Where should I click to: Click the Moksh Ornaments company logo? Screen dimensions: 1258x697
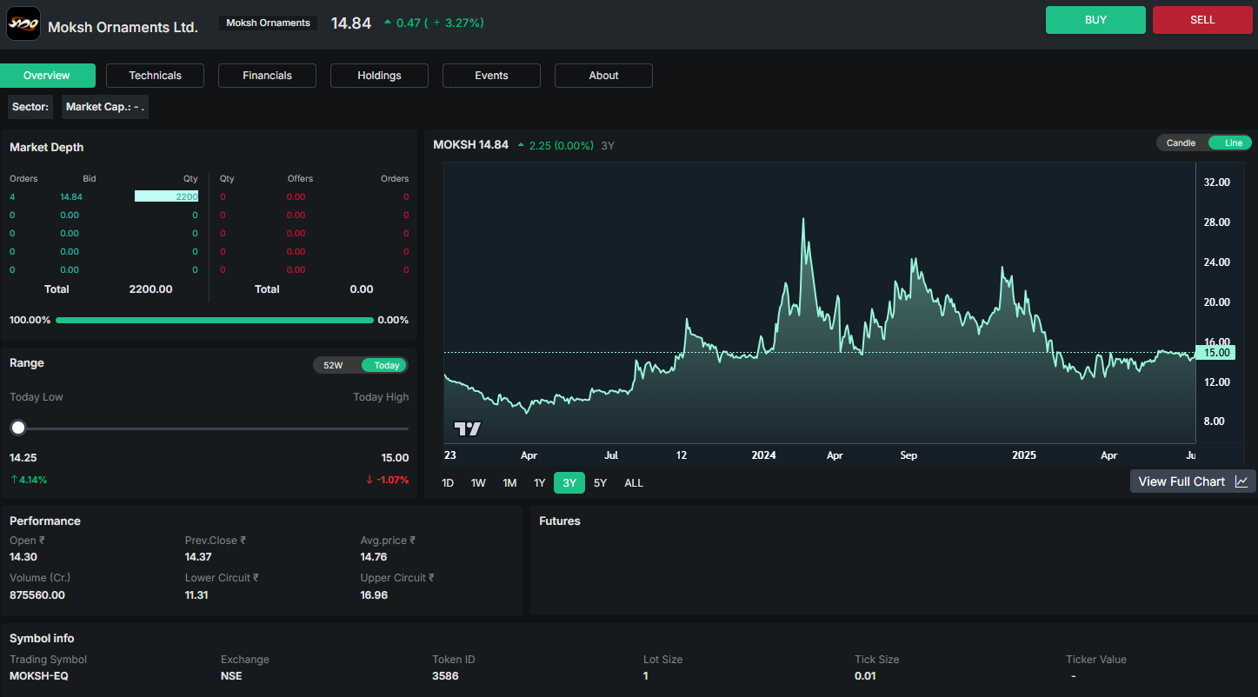pyautogui.click(x=23, y=24)
